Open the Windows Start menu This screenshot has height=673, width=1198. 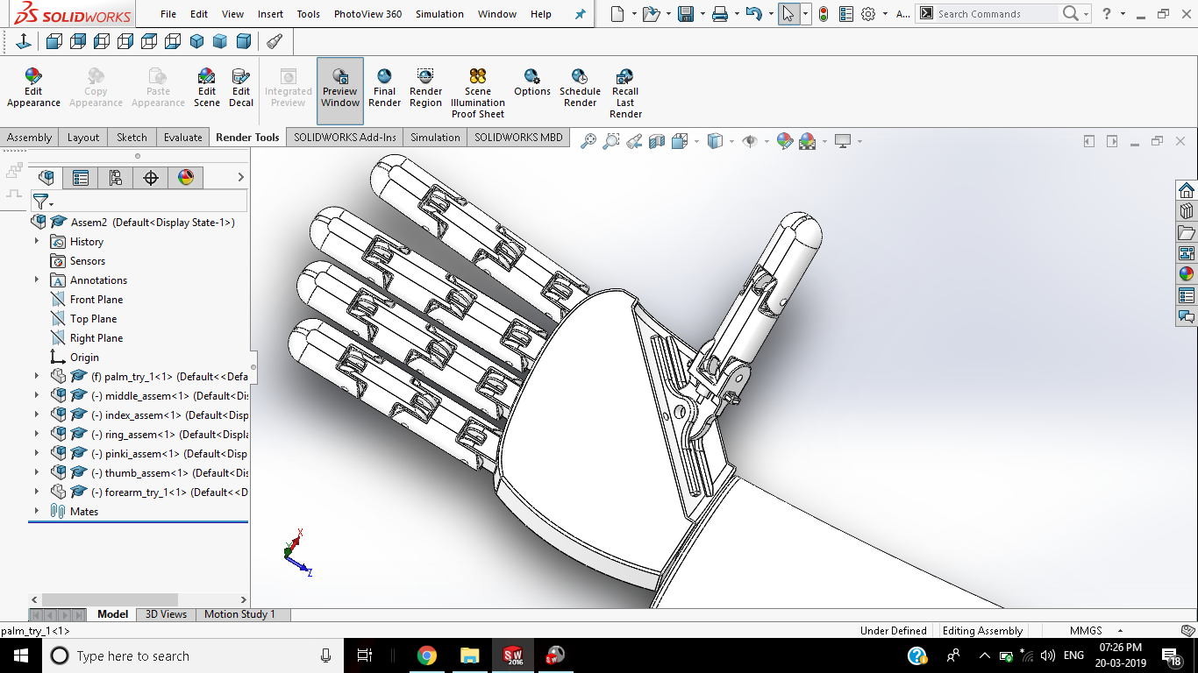(21, 655)
